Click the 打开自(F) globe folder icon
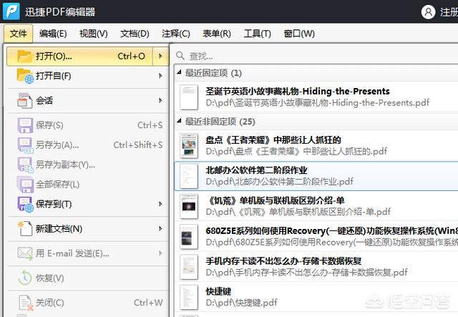The image size is (458, 317). (24, 76)
